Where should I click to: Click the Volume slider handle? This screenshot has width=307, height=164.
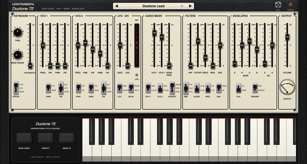(287, 37)
